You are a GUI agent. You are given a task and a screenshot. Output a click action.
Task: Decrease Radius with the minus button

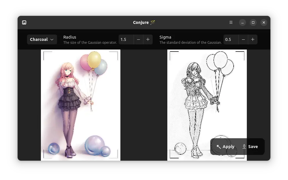coord(139,39)
